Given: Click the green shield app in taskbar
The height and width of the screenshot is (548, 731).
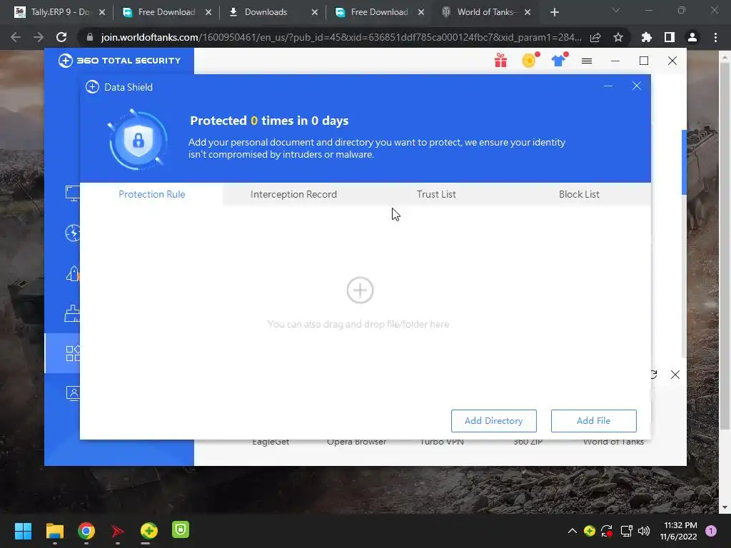Looking at the screenshot, I should tap(181, 530).
